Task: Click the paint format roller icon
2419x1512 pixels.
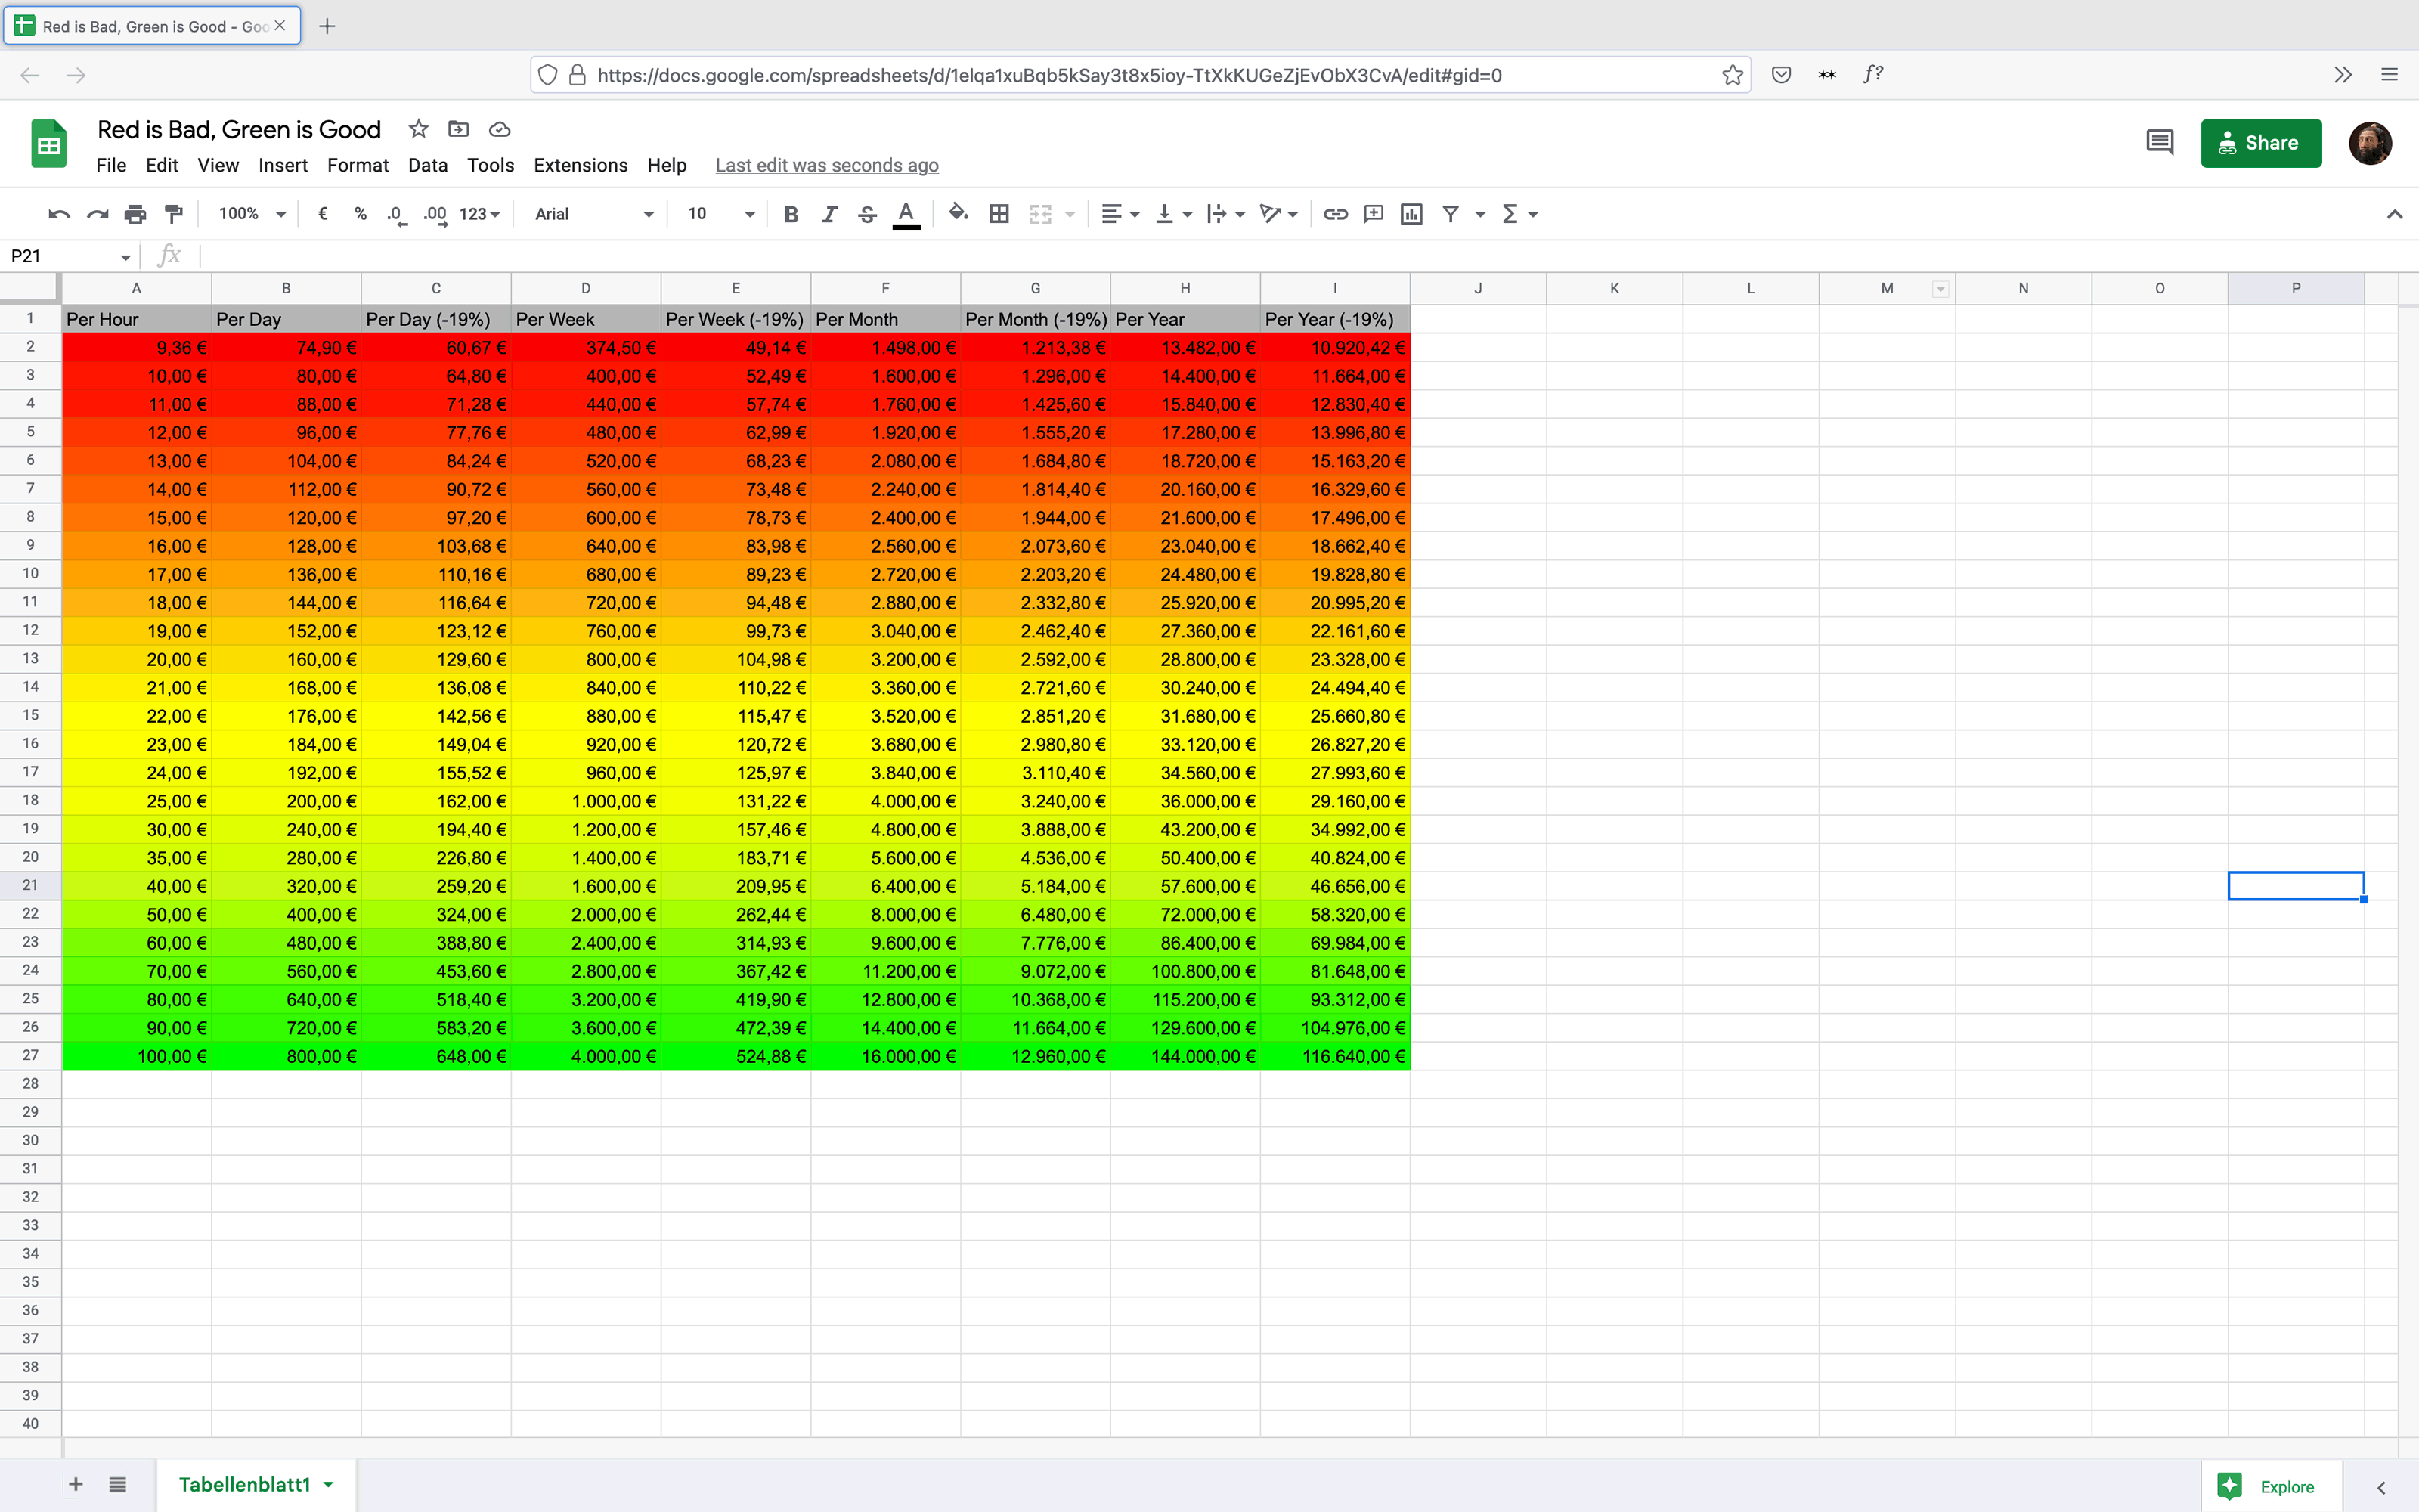Action: point(174,214)
